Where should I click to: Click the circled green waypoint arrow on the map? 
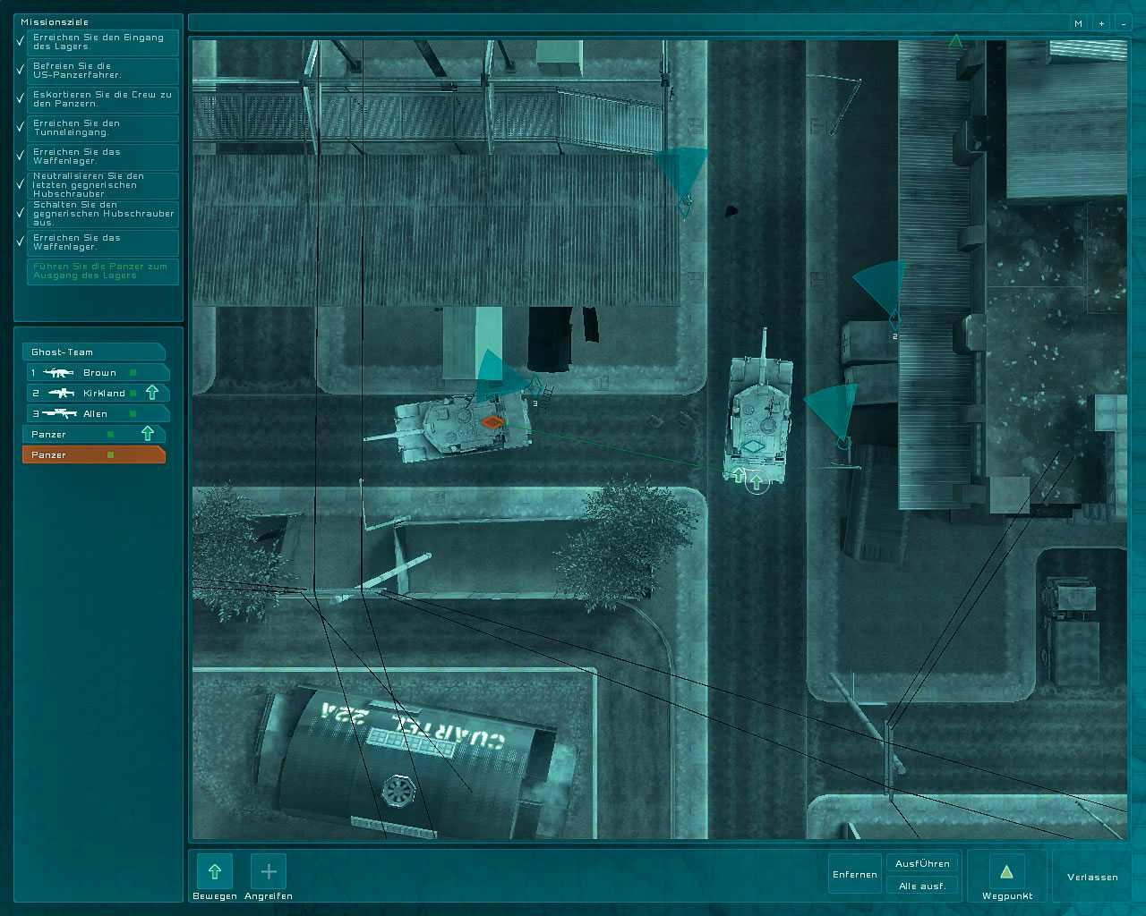pyautogui.click(x=757, y=483)
